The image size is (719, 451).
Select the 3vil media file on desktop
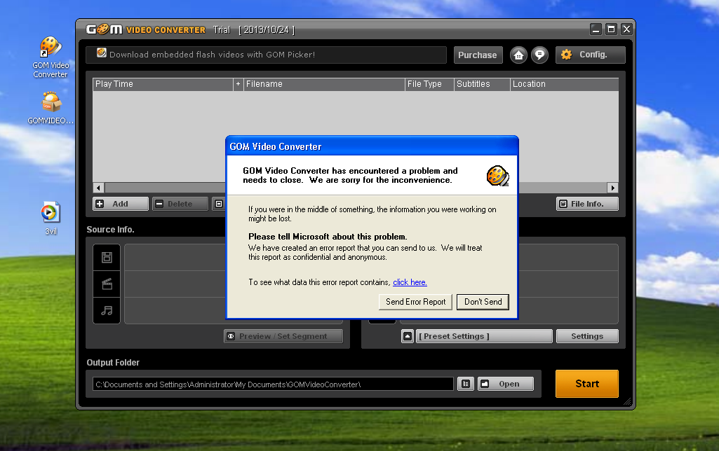click(x=51, y=218)
